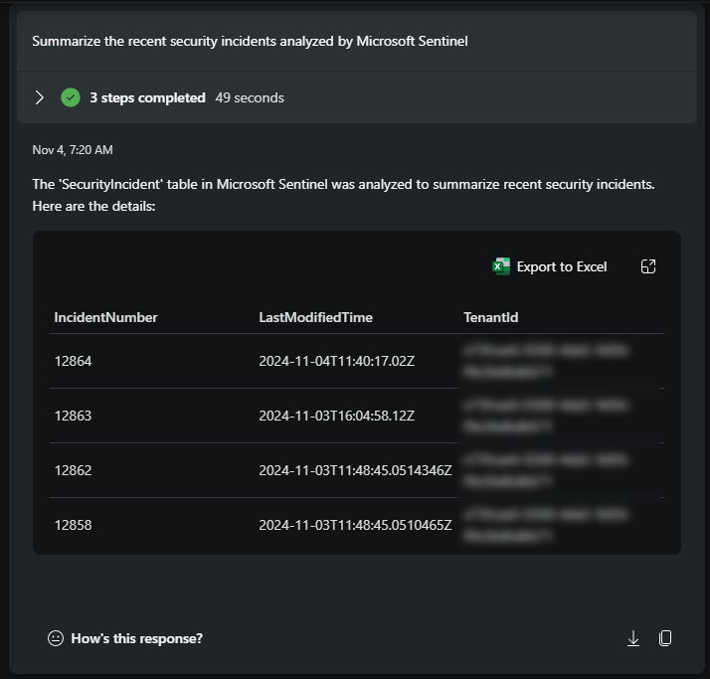Click the IncidentNumber column header
Viewport: 710px width, 679px height.
pyautogui.click(x=106, y=317)
